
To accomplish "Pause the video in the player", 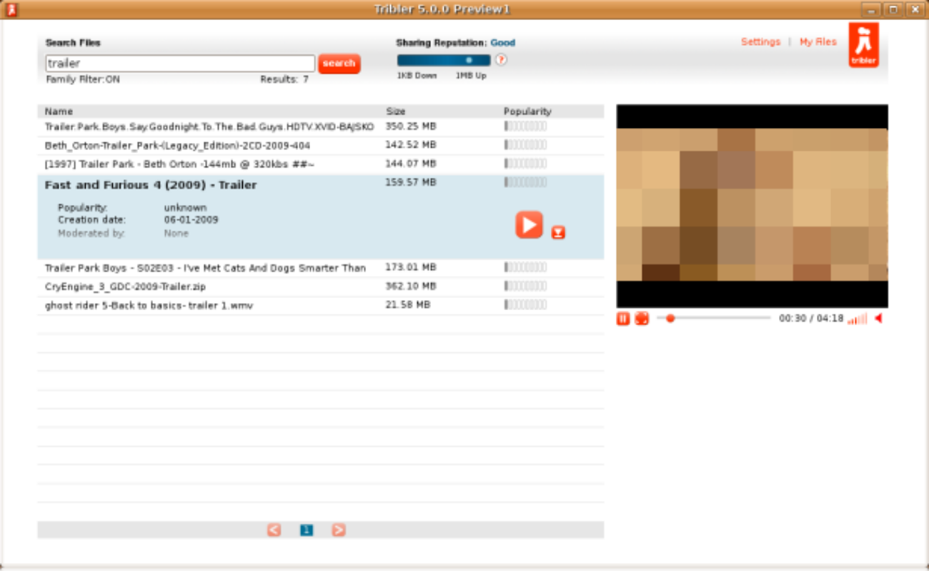I will pyautogui.click(x=623, y=319).
